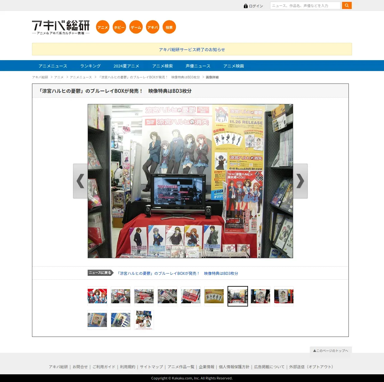Screen dimensions: 384x382
Task: Open the アキバ総研 site logo
Action: tap(61, 27)
